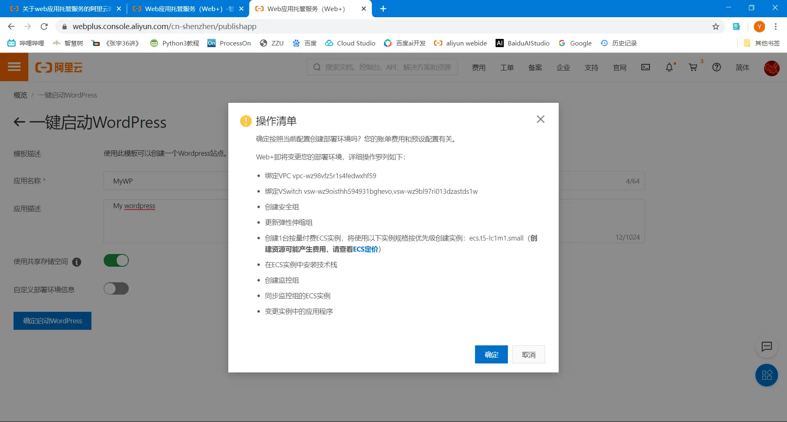Viewport: 787px width, 422px height.
Task: Close the 操作清单 dialog with the X
Action: [x=541, y=119]
